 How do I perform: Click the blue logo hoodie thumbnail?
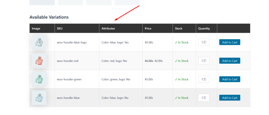[x=39, y=42]
